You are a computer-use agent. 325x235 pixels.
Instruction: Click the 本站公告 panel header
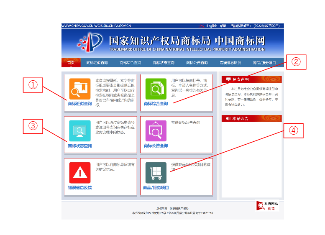pos(252,118)
